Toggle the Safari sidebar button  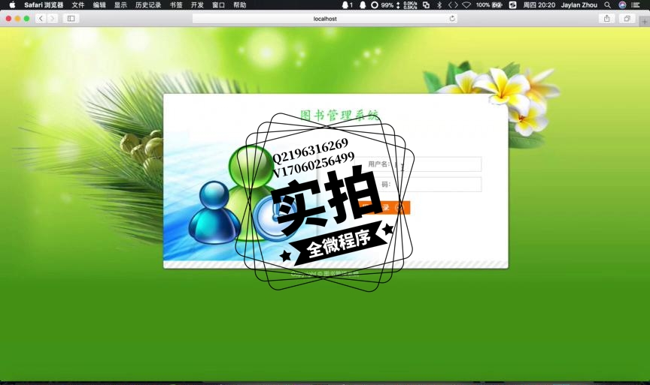click(71, 19)
